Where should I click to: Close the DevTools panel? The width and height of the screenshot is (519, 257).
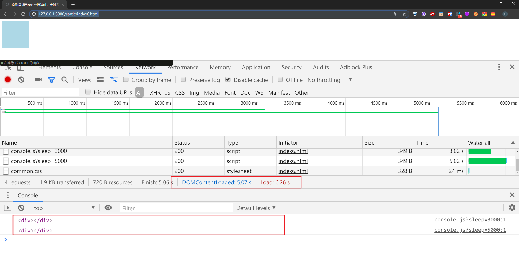tap(512, 67)
